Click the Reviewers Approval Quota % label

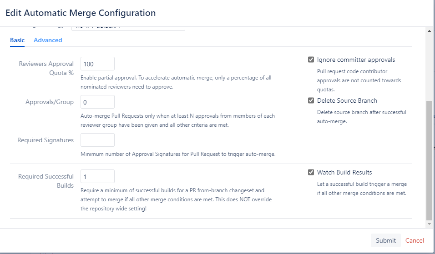tap(46, 68)
